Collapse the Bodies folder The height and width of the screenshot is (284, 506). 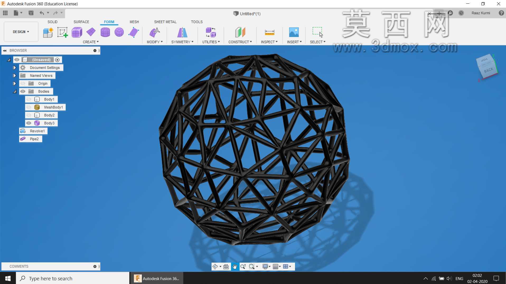pyautogui.click(x=15, y=92)
